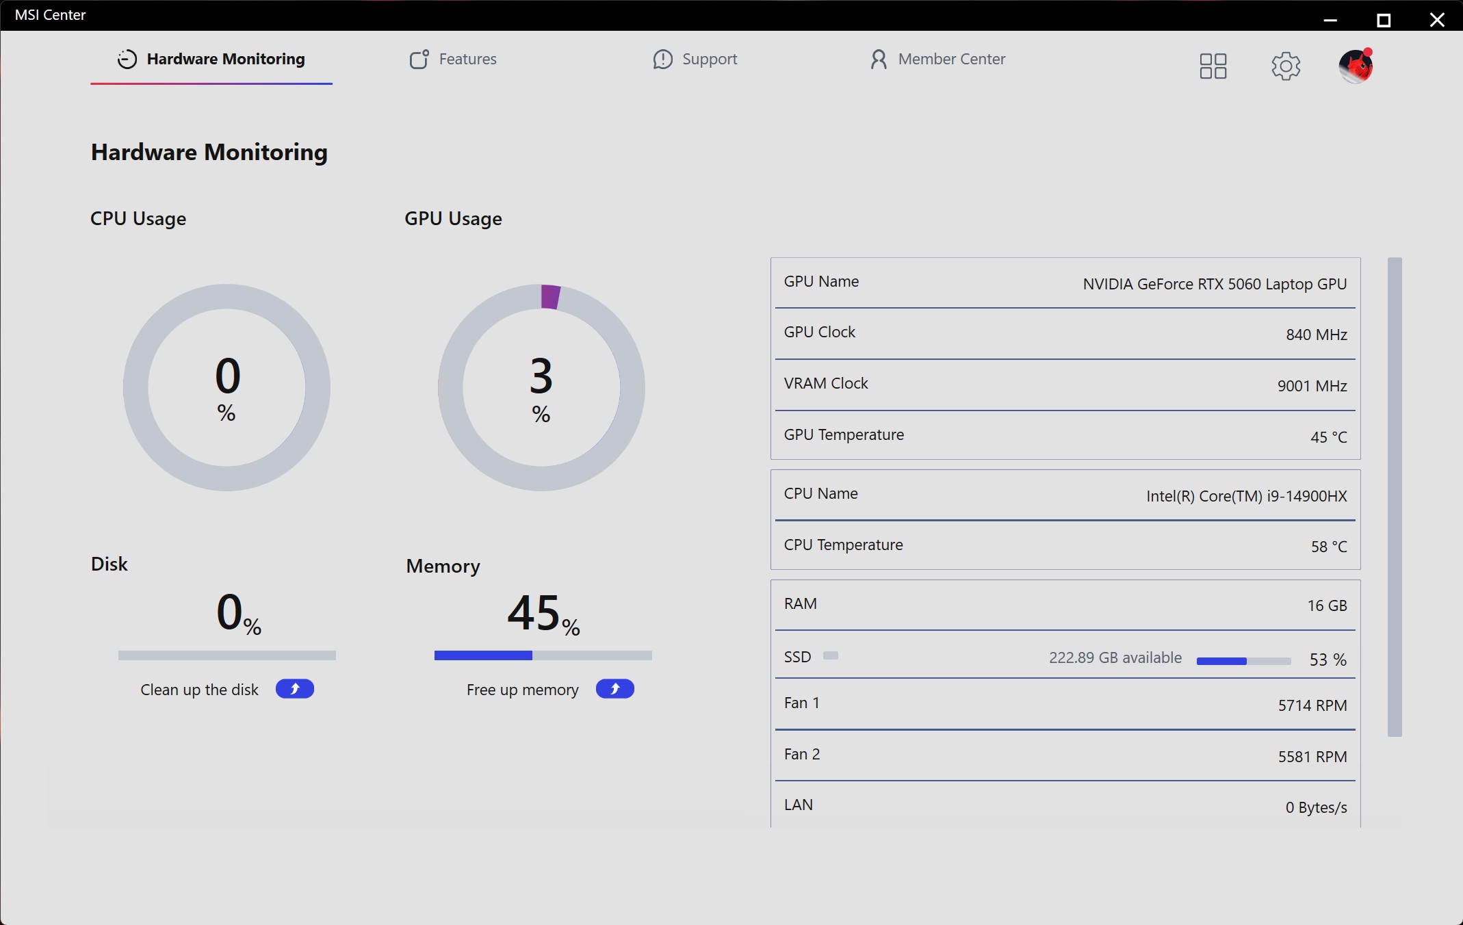The width and height of the screenshot is (1463, 925).
Task: Click the Support chat bubble icon
Action: (662, 60)
